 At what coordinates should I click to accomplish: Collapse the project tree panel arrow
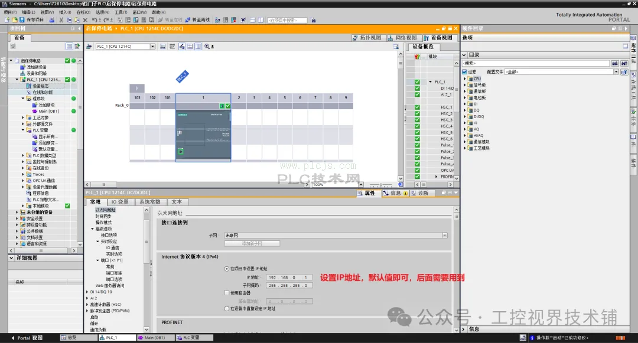[79, 28]
